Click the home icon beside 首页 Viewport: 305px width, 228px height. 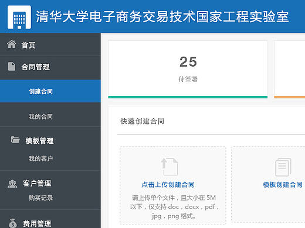click(x=12, y=44)
